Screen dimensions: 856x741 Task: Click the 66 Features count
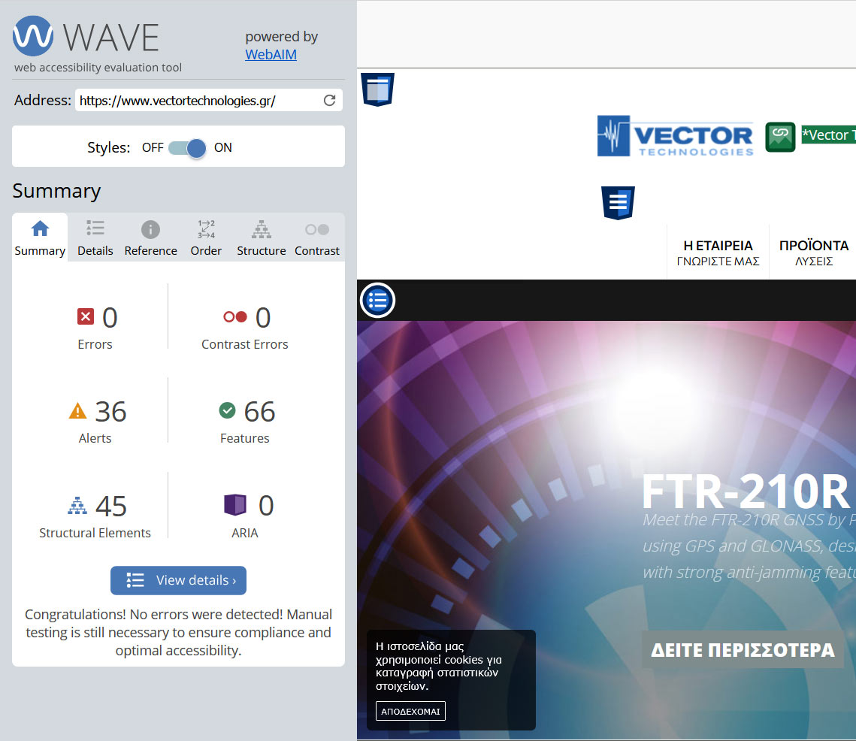259,411
